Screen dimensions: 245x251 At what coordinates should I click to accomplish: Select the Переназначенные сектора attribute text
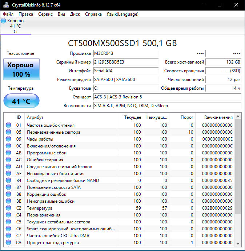[53, 132]
